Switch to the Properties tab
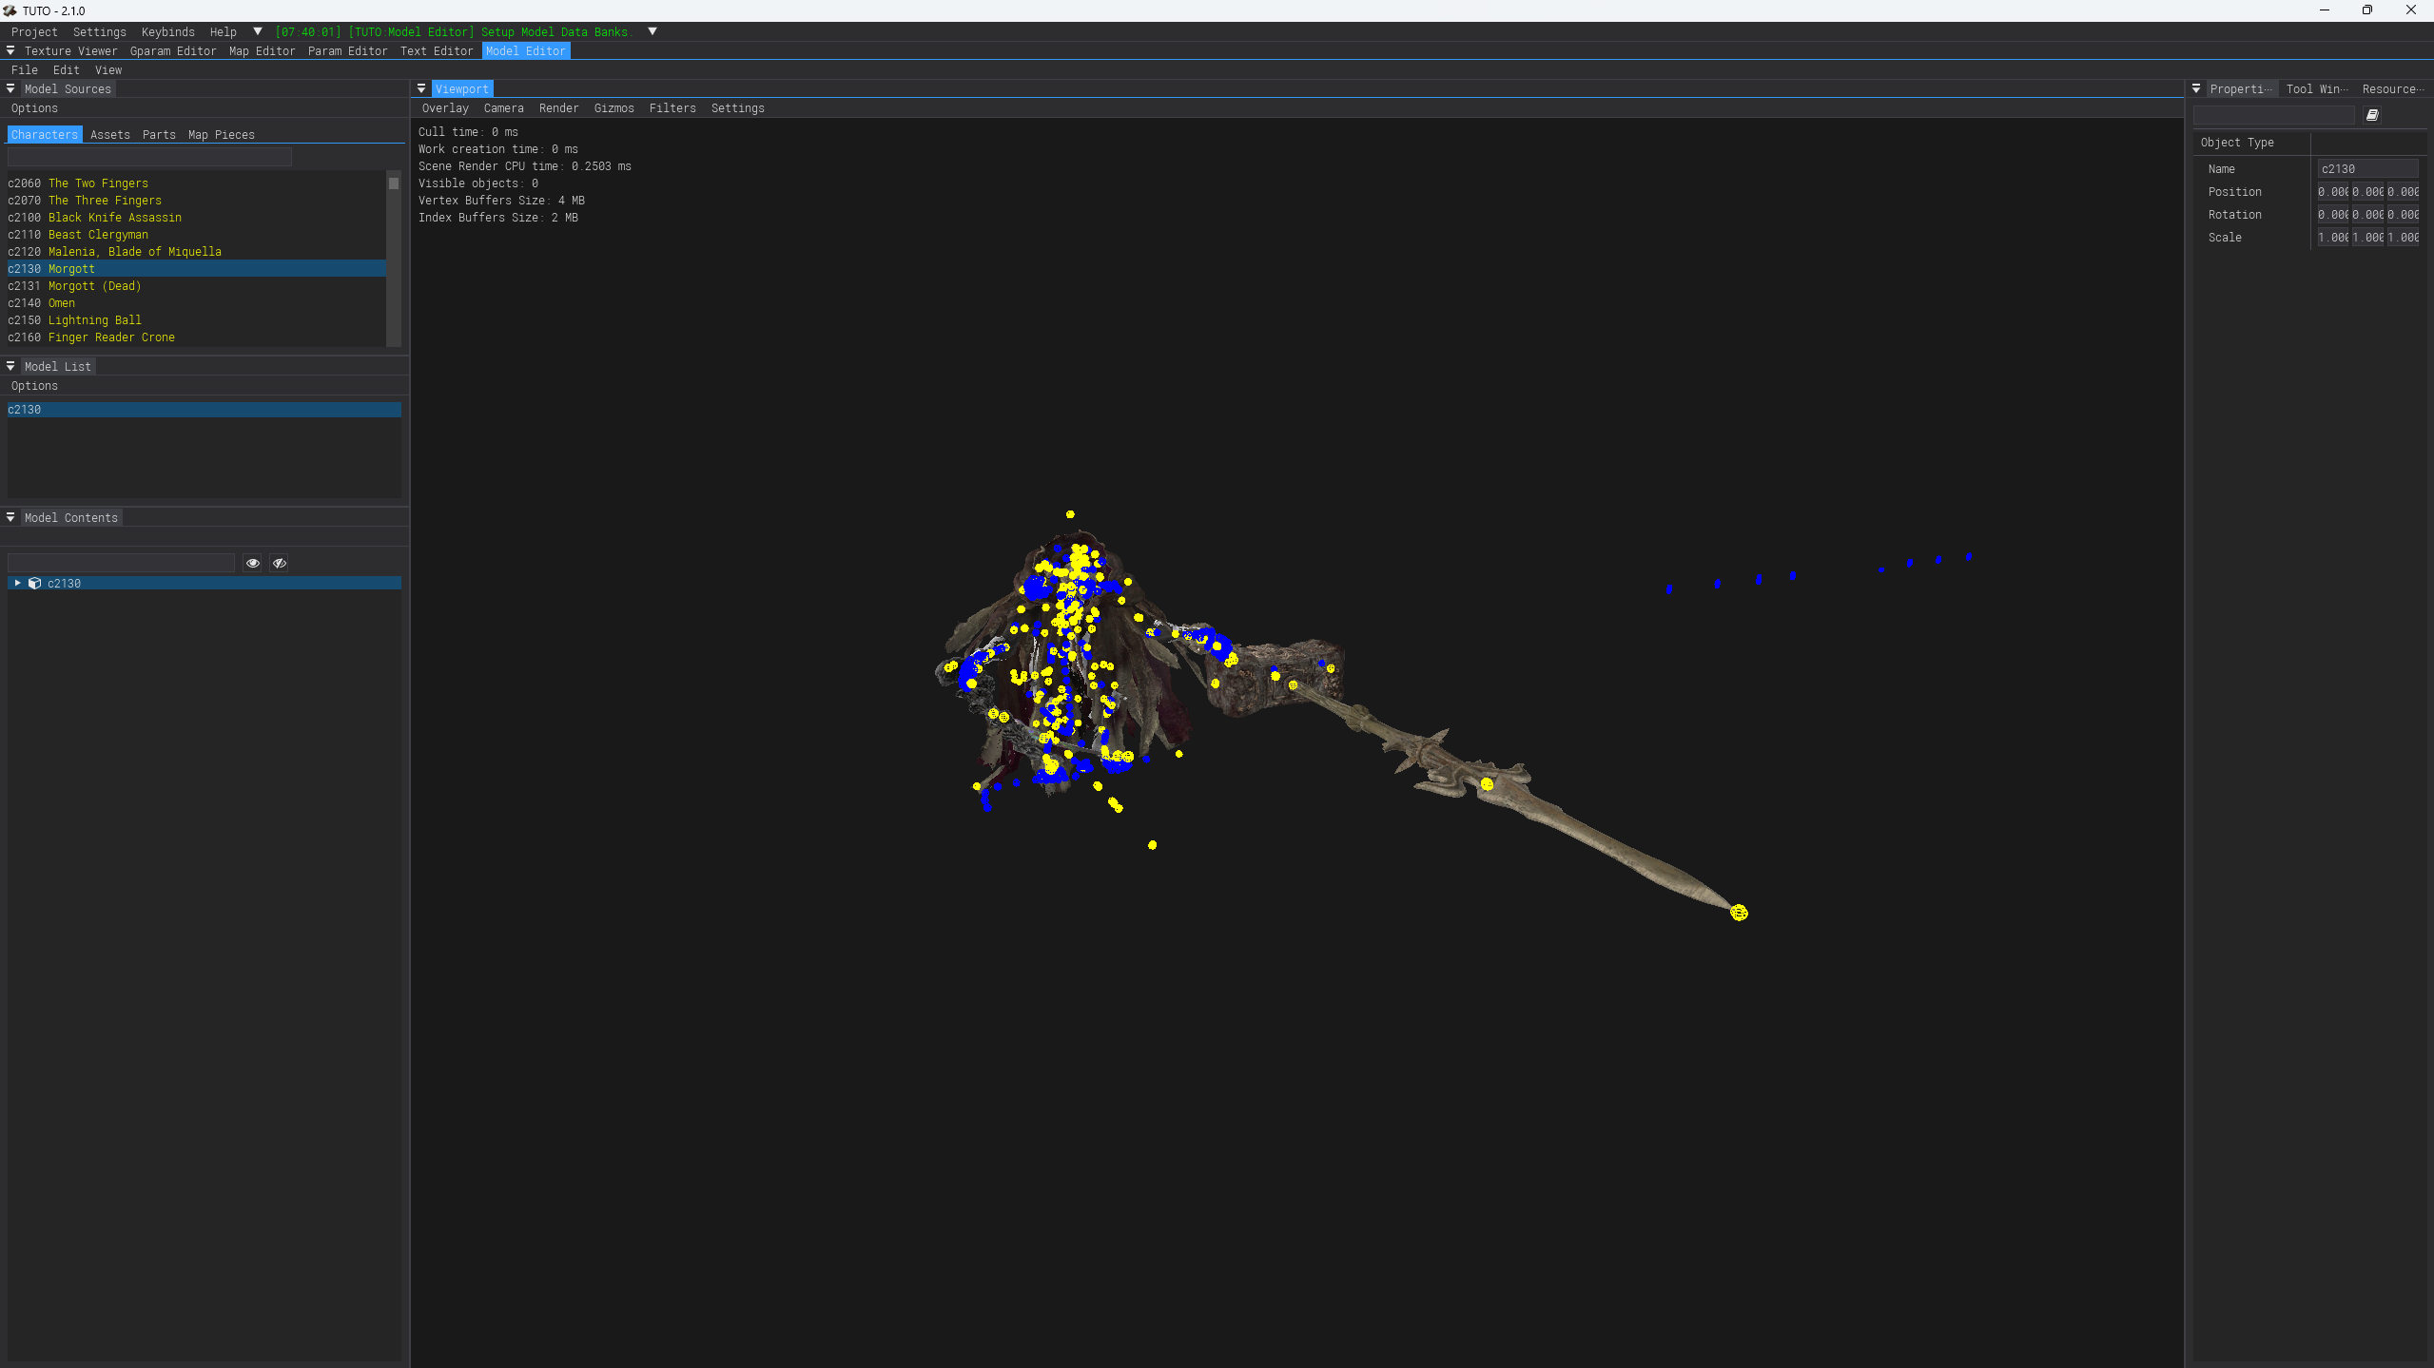 point(2241,88)
